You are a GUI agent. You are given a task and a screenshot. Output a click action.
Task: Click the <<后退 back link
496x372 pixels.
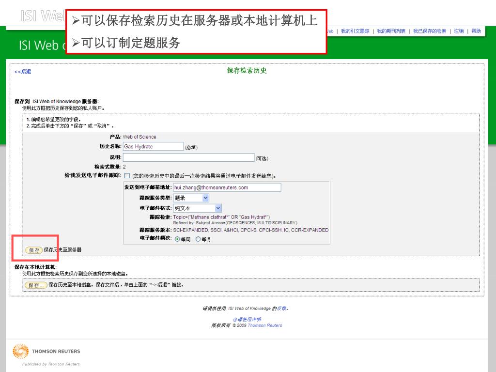click(22, 72)
